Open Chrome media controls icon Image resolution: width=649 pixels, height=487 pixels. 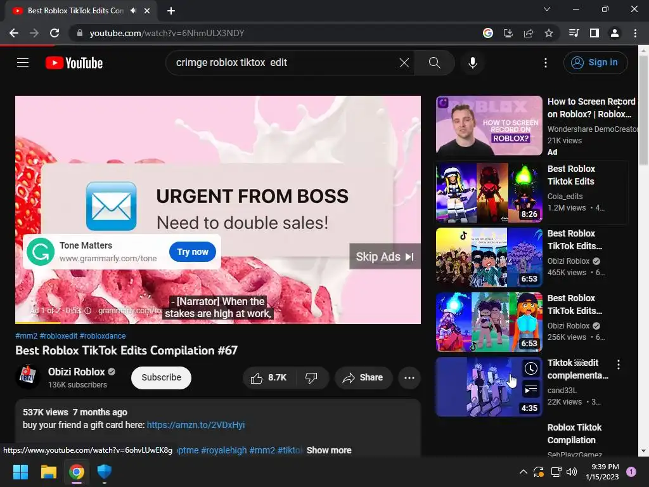574,33
